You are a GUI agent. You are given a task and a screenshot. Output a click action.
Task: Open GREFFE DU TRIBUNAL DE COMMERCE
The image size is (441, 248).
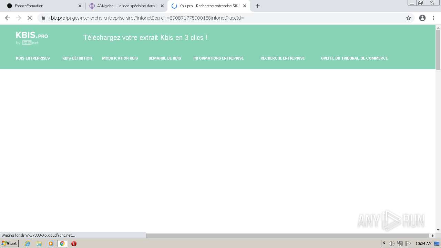[x=354, y=58]
